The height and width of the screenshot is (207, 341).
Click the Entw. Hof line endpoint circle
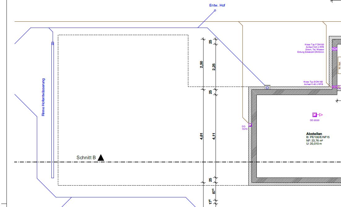click(215, 11)
